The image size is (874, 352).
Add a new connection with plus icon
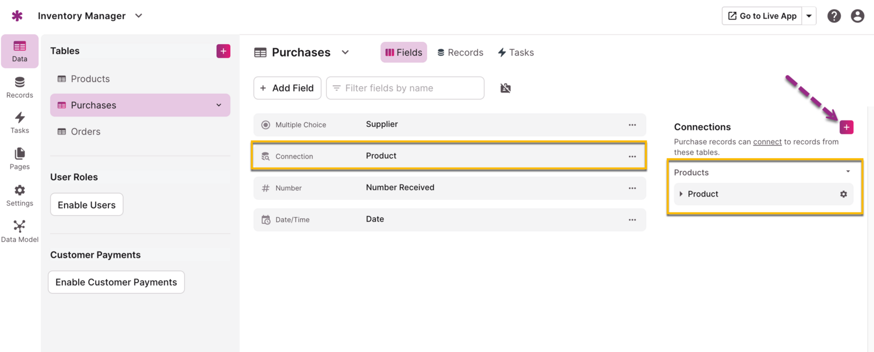coord(847,127)
